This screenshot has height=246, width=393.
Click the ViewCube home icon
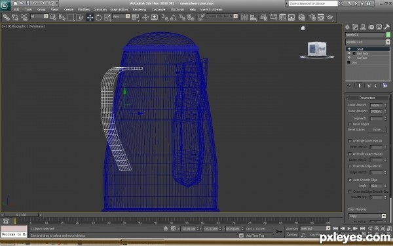click(x=303, y=28)
